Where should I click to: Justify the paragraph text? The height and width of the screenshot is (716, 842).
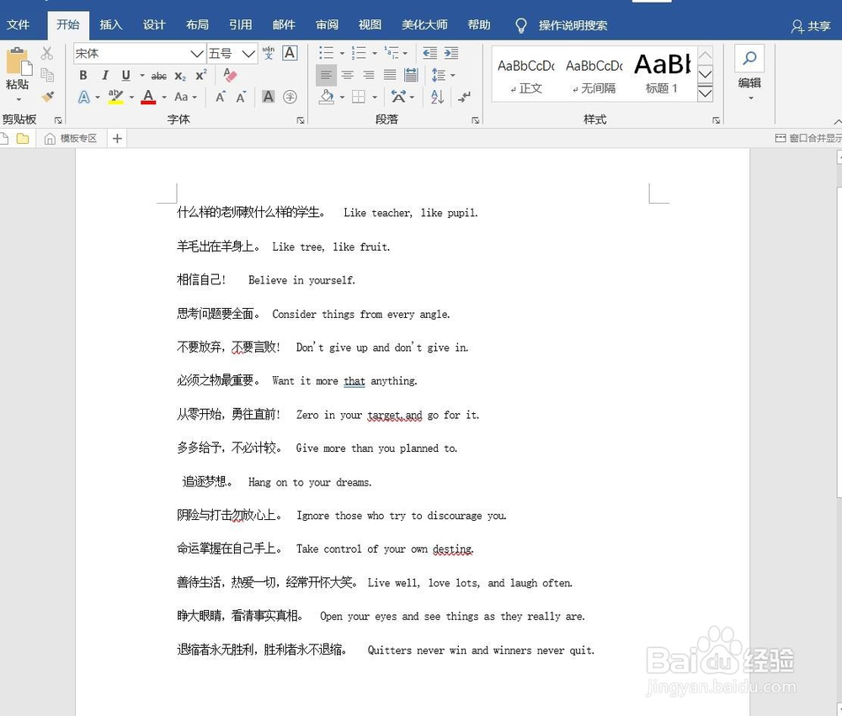[x=389, y=74]
